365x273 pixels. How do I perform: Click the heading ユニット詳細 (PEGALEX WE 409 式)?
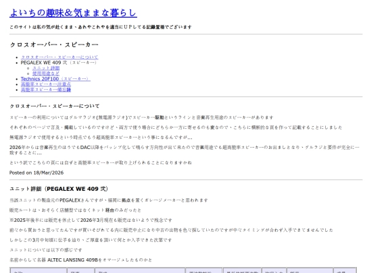tap(59, 189)
